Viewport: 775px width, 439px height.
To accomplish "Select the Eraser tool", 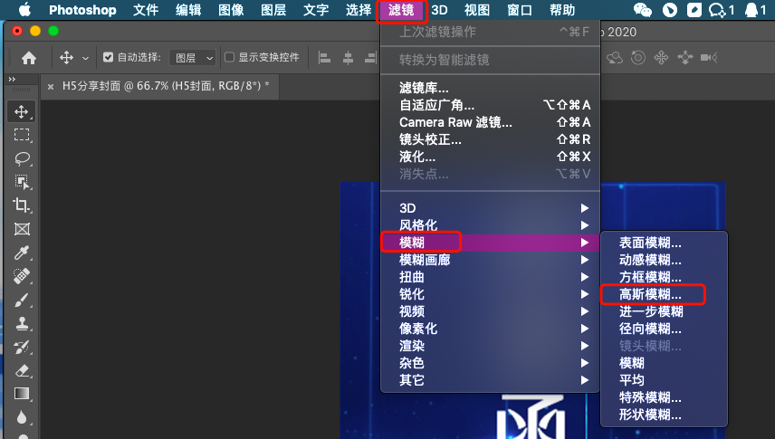I will 22,370.
